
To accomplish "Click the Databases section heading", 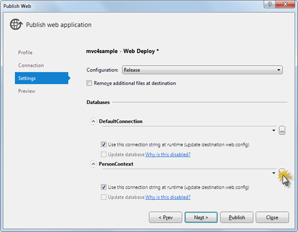I will click(x=98, y=102).
